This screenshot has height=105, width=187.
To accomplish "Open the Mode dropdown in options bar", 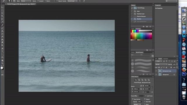I will (26, 1).
